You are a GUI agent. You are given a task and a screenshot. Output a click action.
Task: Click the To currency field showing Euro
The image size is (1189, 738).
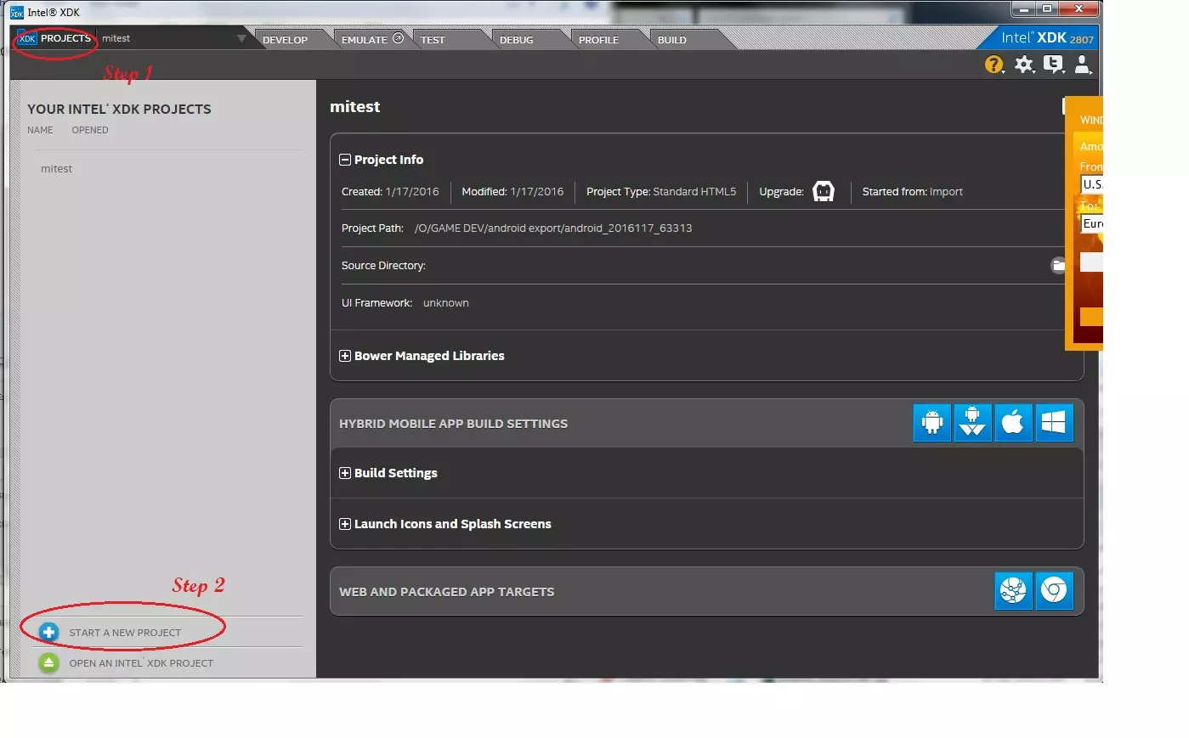pos(1091,224)
